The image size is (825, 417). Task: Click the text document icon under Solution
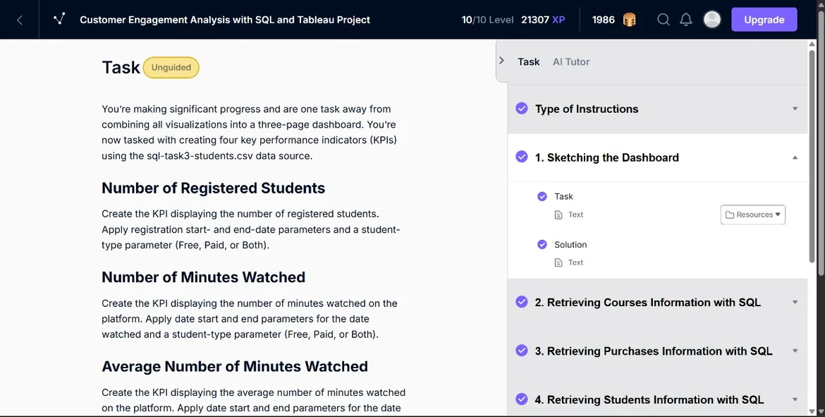558,262
